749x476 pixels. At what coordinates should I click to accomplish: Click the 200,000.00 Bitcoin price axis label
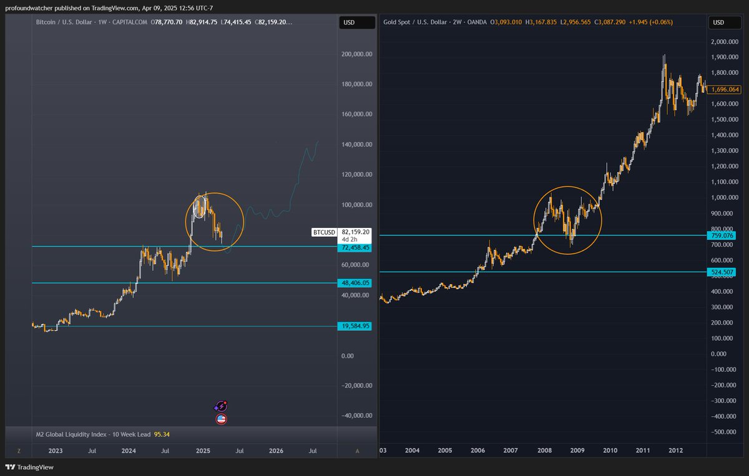click(357, 54)
